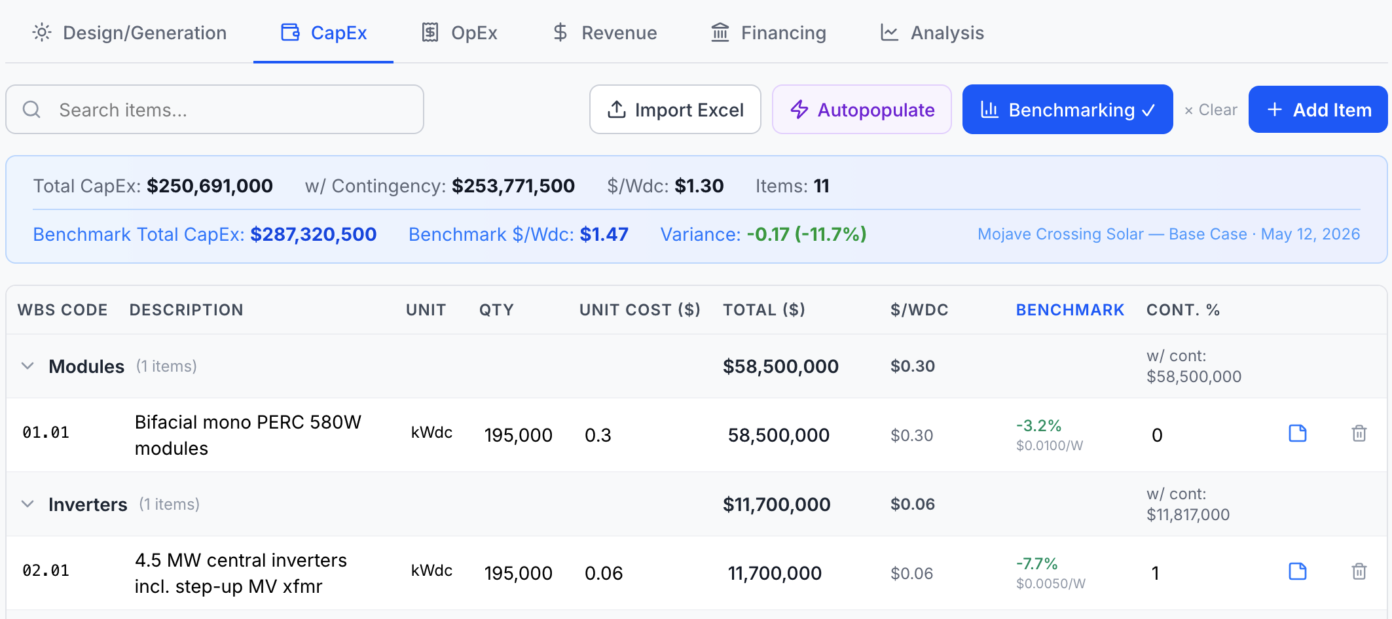Click the wallet icon on CapEx tab
The width and height of the screenshot is (1392, 619).
pyautogui.click(x=290, y=32)
